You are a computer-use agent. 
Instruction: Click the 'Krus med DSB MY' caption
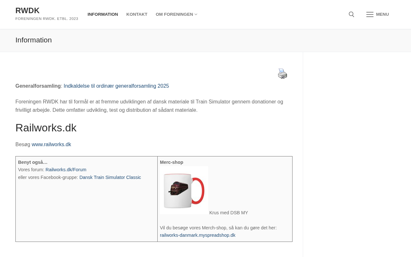click(229, 213)
